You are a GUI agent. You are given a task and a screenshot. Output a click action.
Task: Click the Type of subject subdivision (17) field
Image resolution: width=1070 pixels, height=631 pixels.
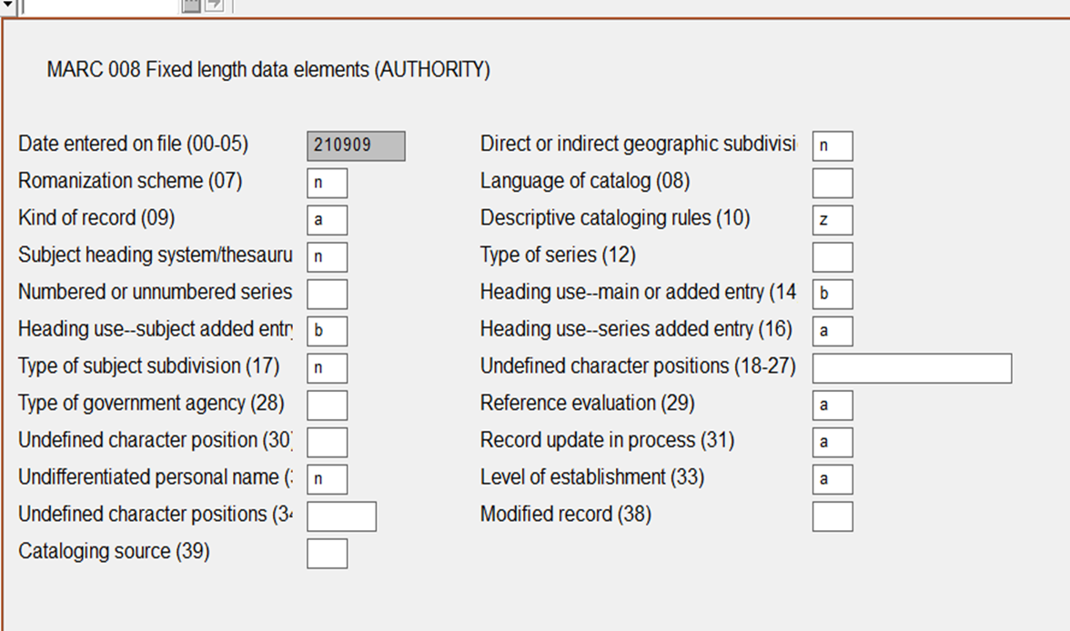pos(327,368)
